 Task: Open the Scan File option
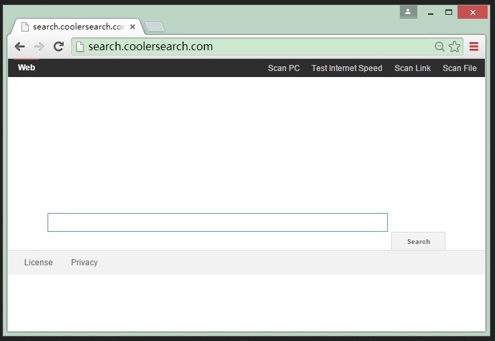click(459, 68)
